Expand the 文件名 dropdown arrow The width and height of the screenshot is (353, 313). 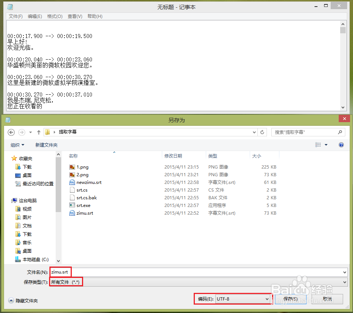(x=345, y=272)
